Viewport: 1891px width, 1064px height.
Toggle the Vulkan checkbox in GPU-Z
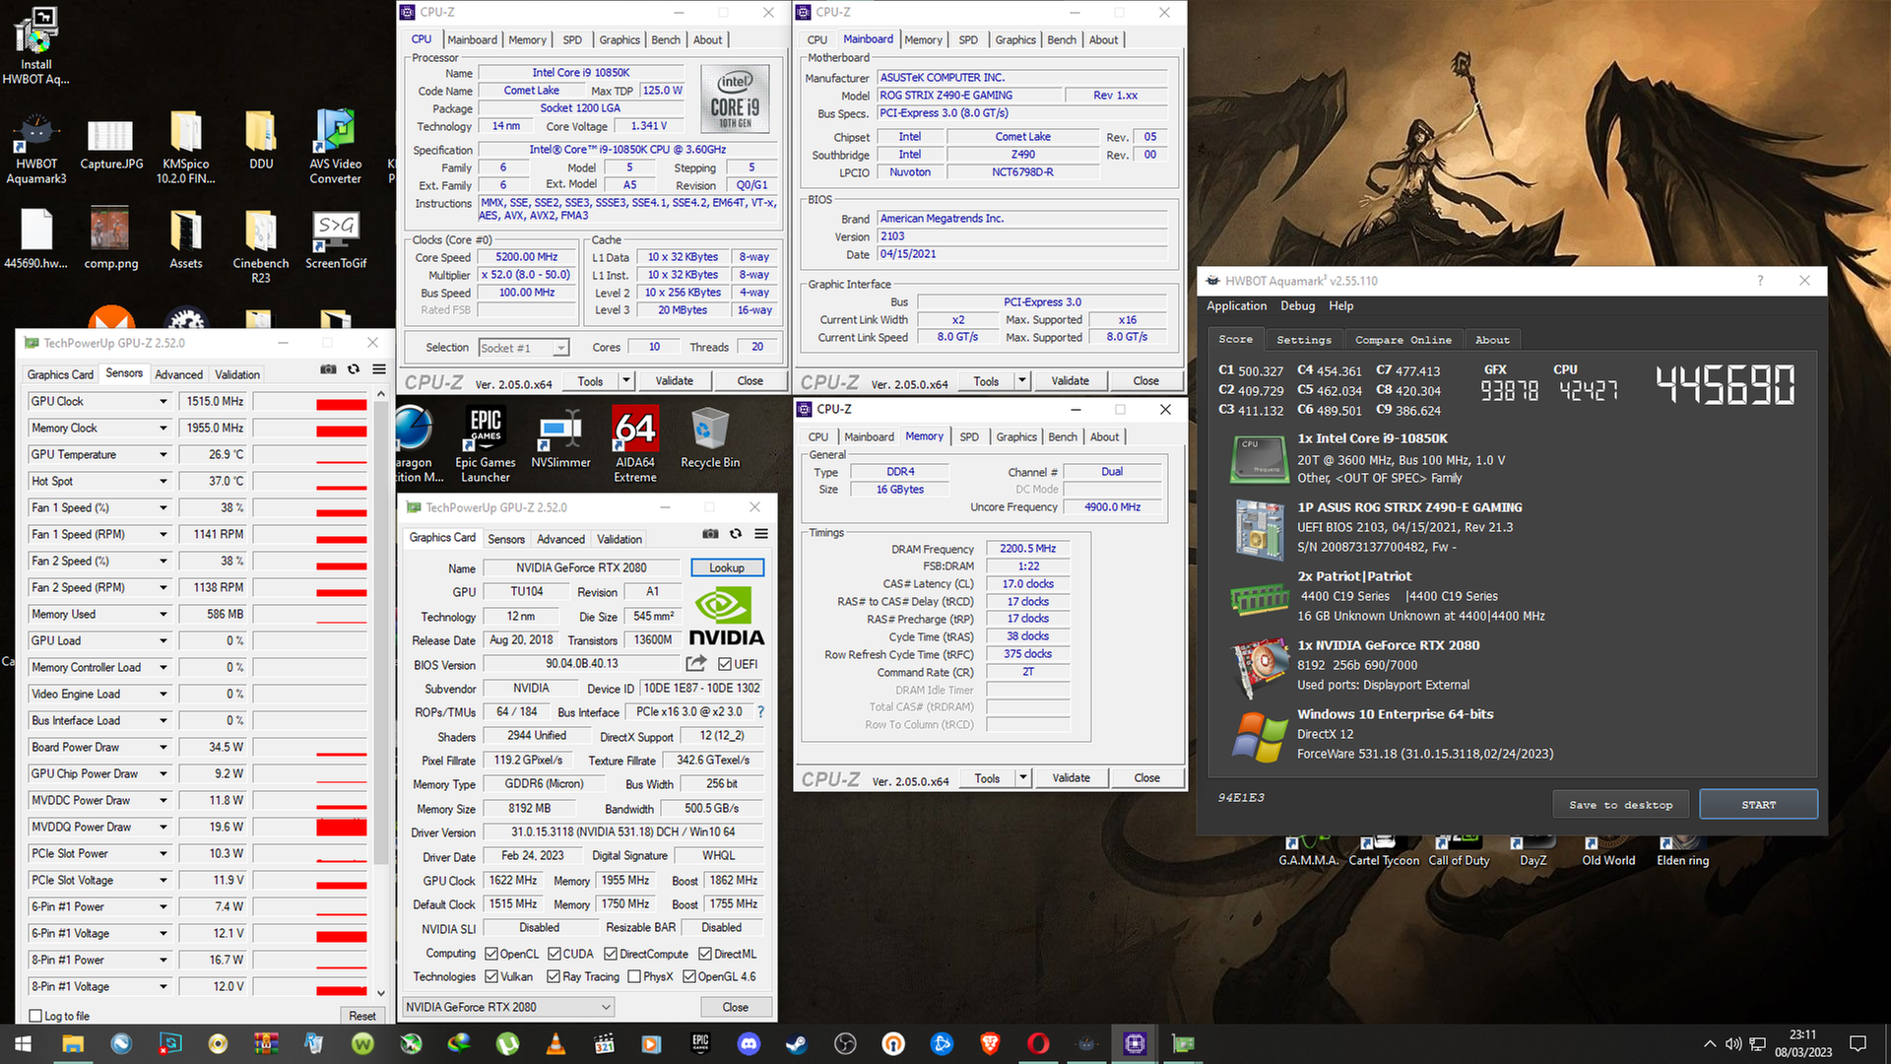coord(491,976)
